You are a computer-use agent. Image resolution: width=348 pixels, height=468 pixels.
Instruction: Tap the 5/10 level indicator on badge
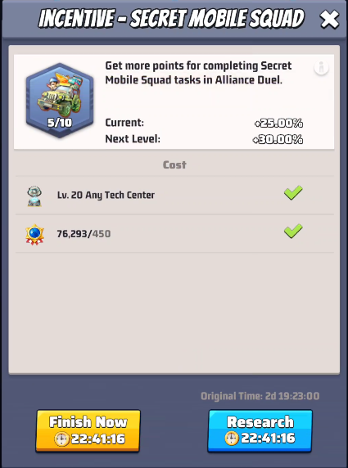point(60,123)
